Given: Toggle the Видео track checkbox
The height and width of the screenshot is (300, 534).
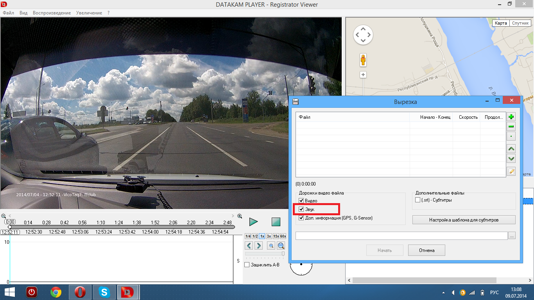Looking at the screenshot, I should [301, 201].
